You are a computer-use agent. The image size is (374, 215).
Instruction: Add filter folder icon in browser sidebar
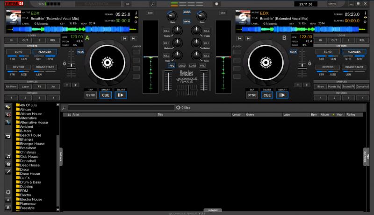point(8,122)
